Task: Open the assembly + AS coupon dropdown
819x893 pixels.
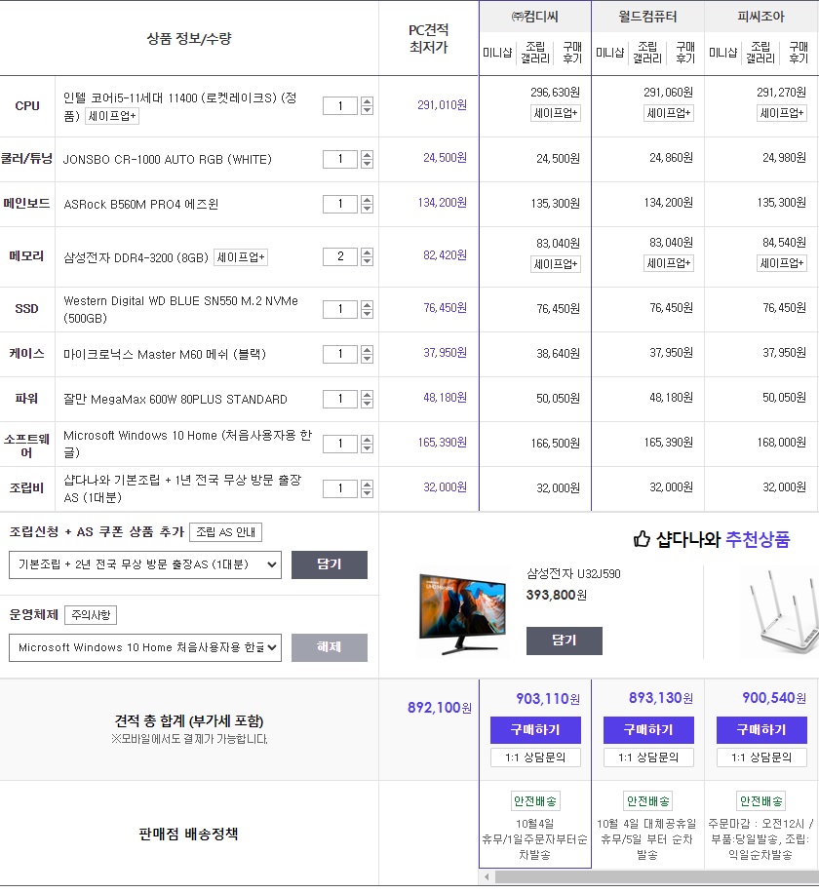Action: [145, 565]
